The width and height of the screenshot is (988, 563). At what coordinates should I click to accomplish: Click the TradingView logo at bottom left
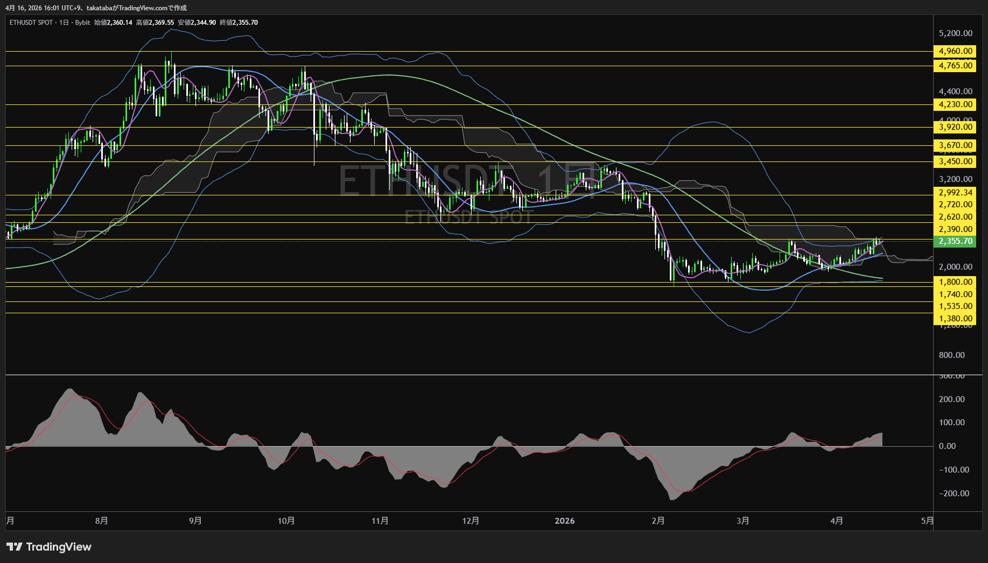[49, 547]
